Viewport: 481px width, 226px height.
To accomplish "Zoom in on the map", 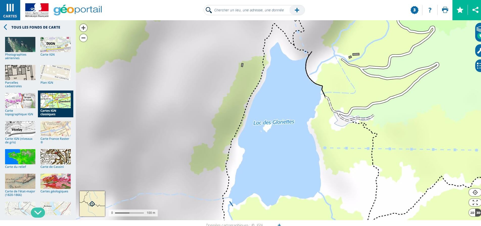I will click(83, 28).
